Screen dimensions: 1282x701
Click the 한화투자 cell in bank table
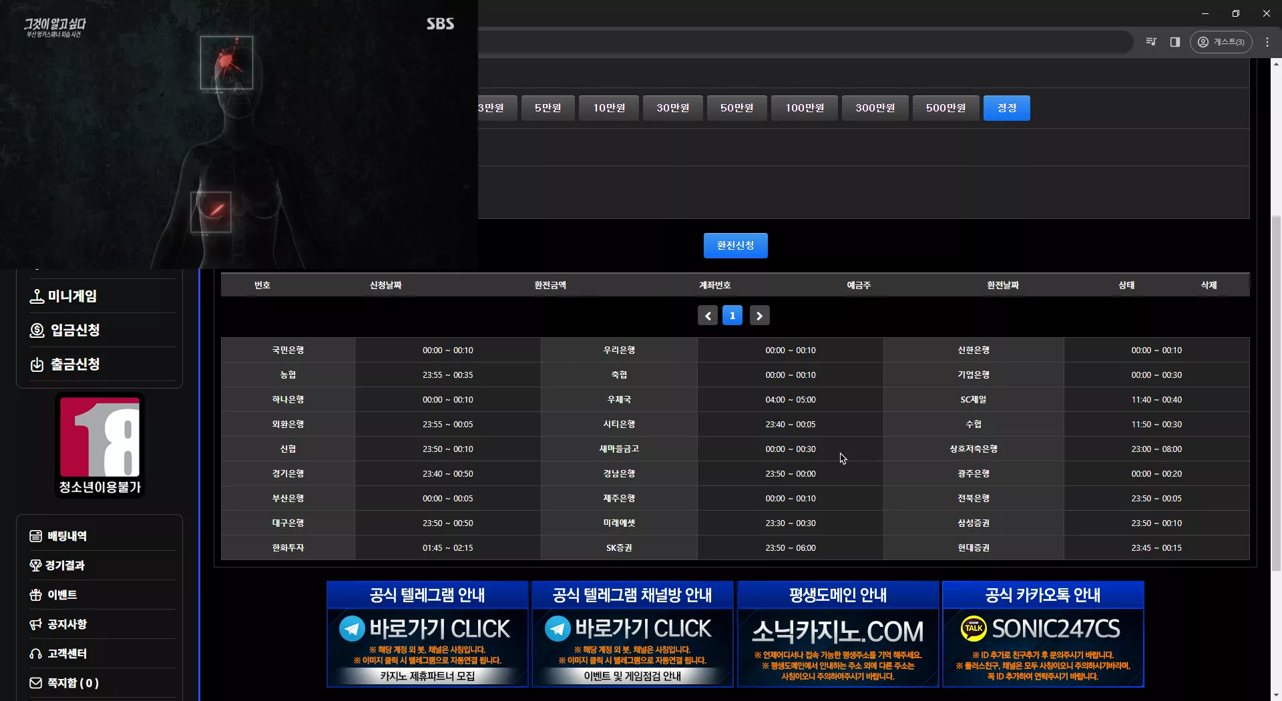288,547
